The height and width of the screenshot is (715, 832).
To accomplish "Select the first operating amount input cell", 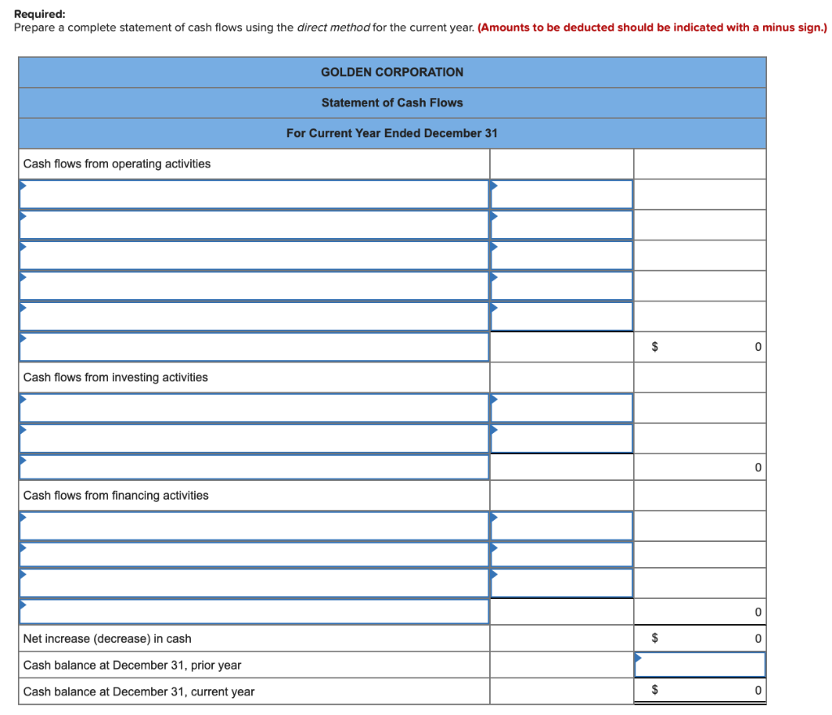I will (561, 194).
